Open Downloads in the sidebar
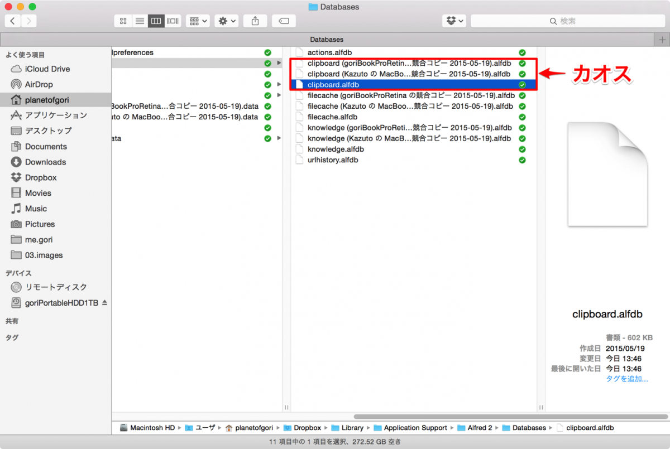Screen dimensions: 670x449 tap(45, 162)
